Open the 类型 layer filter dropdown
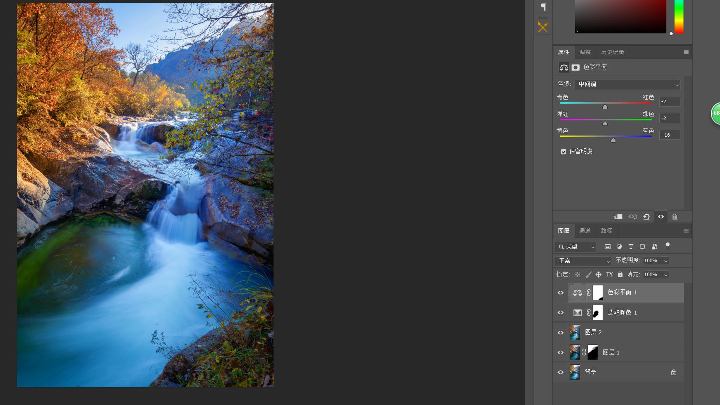 pyautogui.click(x=575, y=247)
